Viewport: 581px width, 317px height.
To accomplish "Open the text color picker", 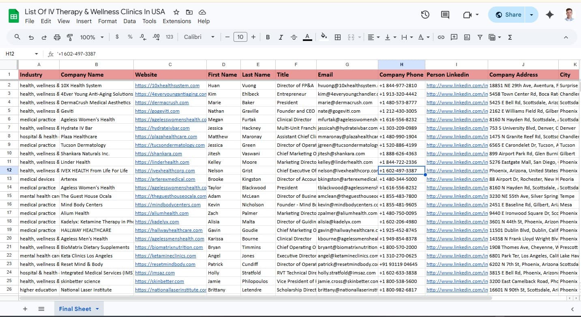I will (x=307, y=37).
